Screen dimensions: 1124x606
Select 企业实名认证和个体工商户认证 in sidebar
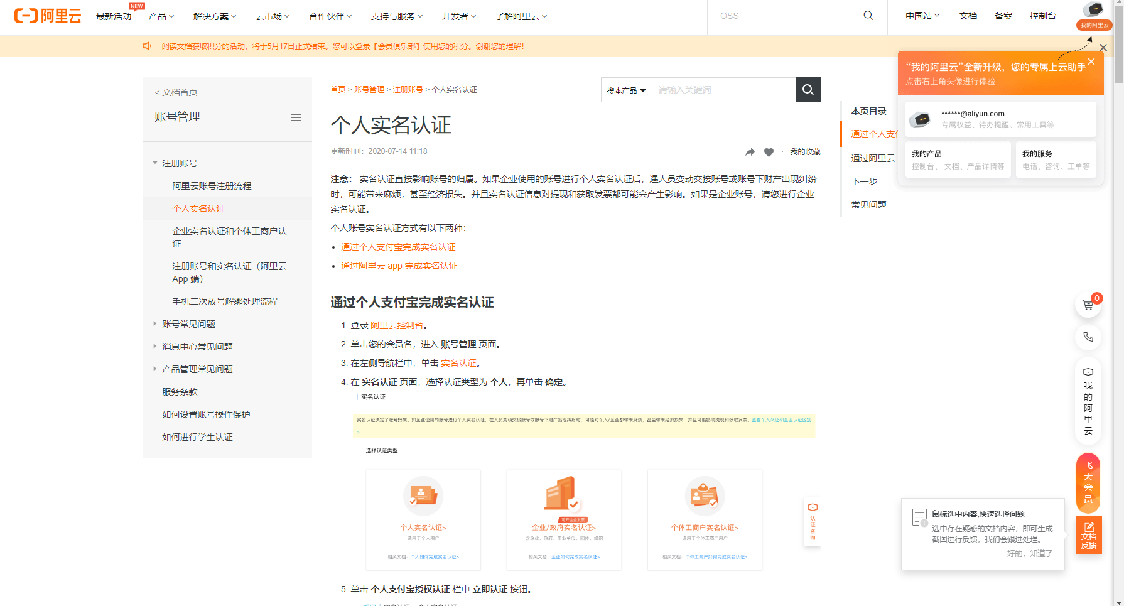(x=230, y=237)
